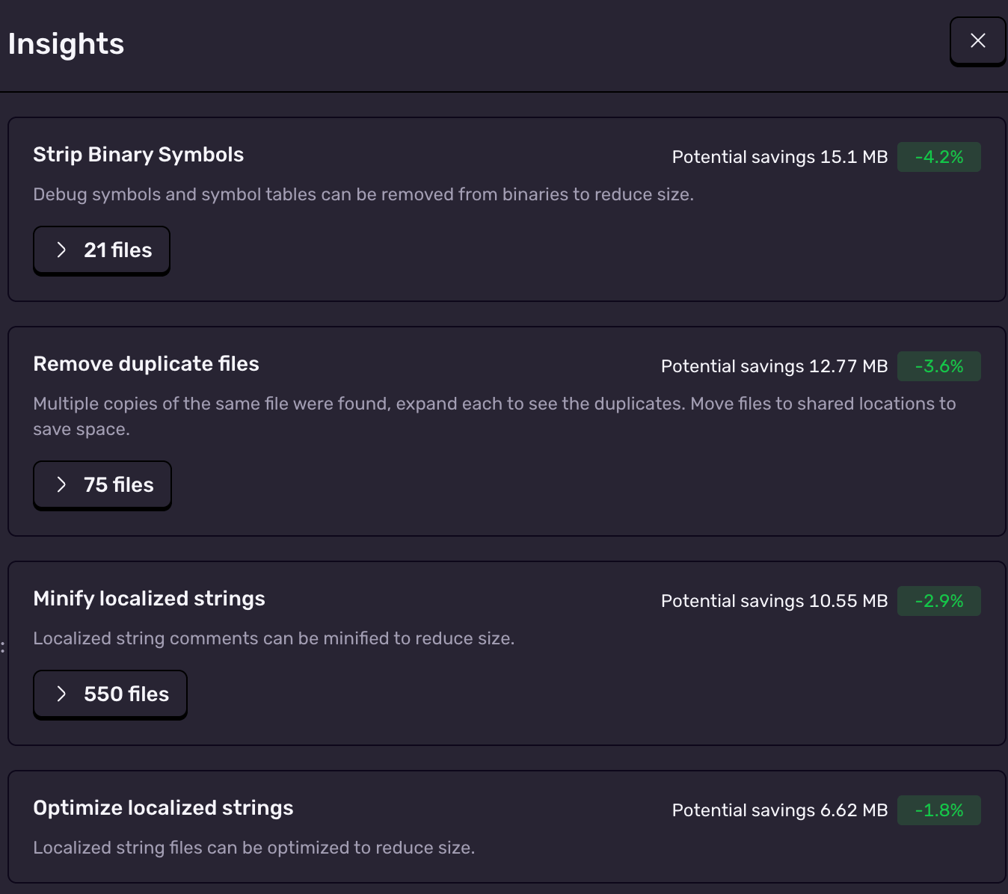1008x894 pixels.
Task: Click the -1.8% badge on Optimize localized strings
Action: pyautogui.click(x=939, y=810)
